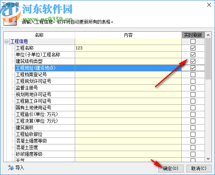Enable 实时刷新 for 混凝土强度等级

point(193,141)
